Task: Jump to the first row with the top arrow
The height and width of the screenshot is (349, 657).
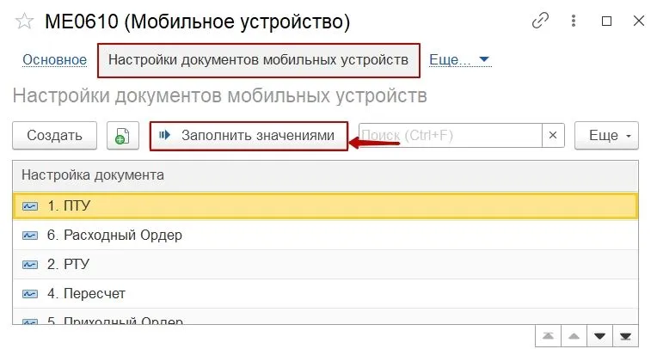Action: click(547, 334)
